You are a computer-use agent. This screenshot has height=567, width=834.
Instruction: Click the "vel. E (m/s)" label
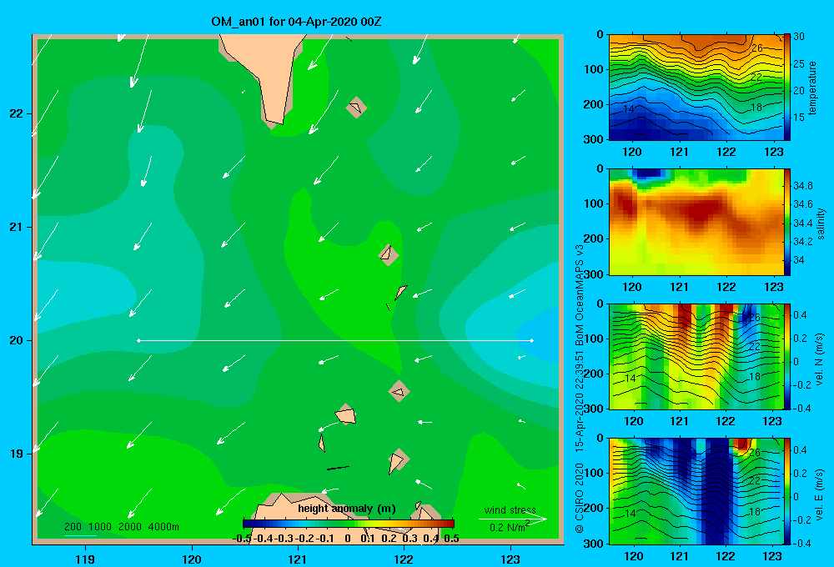820,494
